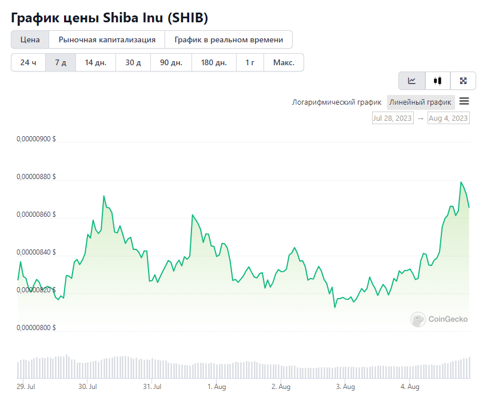Switch to Рыночная капитализация tab
This screenshot has height=405, width=483.
pyautogui.click(x=107, y=40)
